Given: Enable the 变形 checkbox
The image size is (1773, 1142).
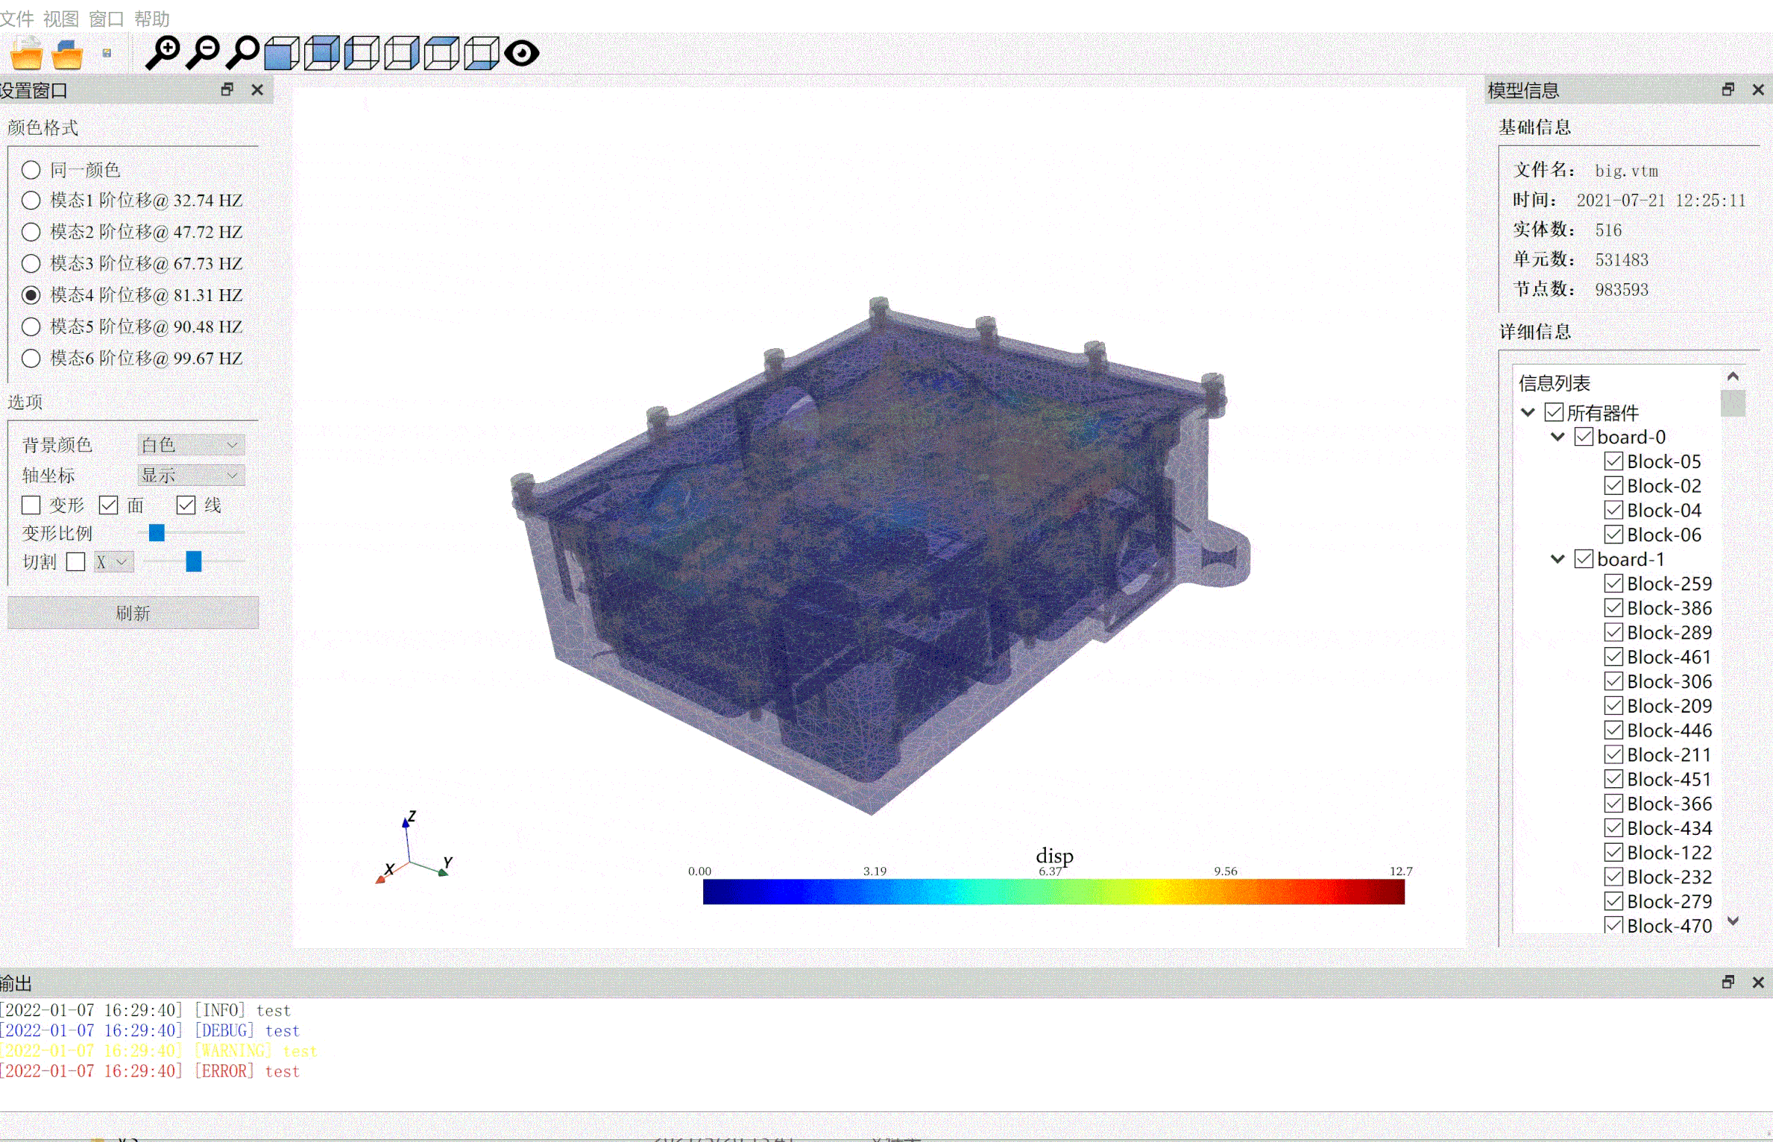Looking at the screenshot, I should [31, 505].
